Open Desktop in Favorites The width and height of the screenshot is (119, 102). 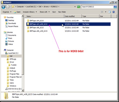pos(11,20)
